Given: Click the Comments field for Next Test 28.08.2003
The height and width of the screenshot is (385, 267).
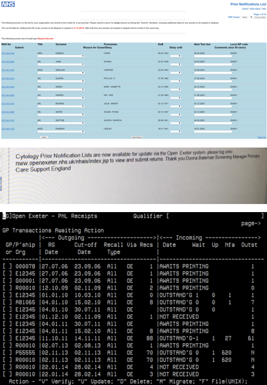Looking at the screenshot, I should click(213, 123).
